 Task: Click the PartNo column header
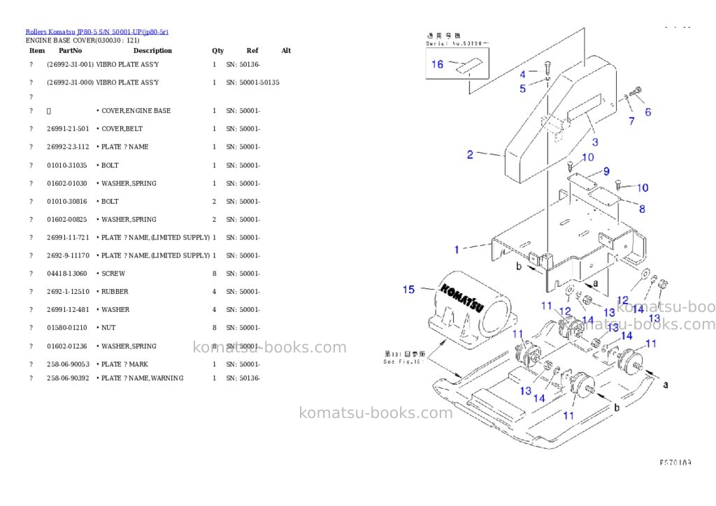[x=71, y=50]
